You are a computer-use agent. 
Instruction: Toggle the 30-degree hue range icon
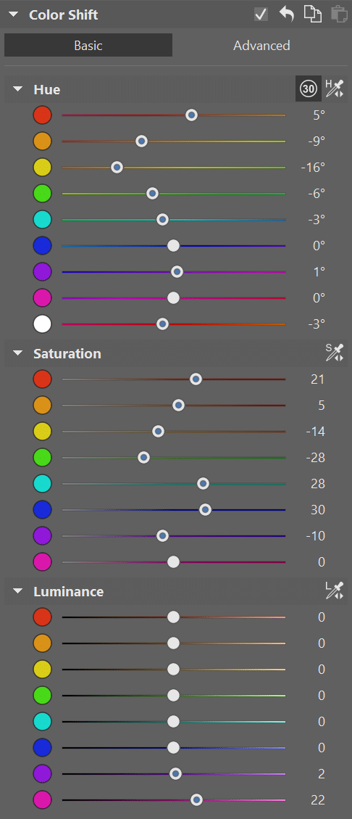[309, 89]
